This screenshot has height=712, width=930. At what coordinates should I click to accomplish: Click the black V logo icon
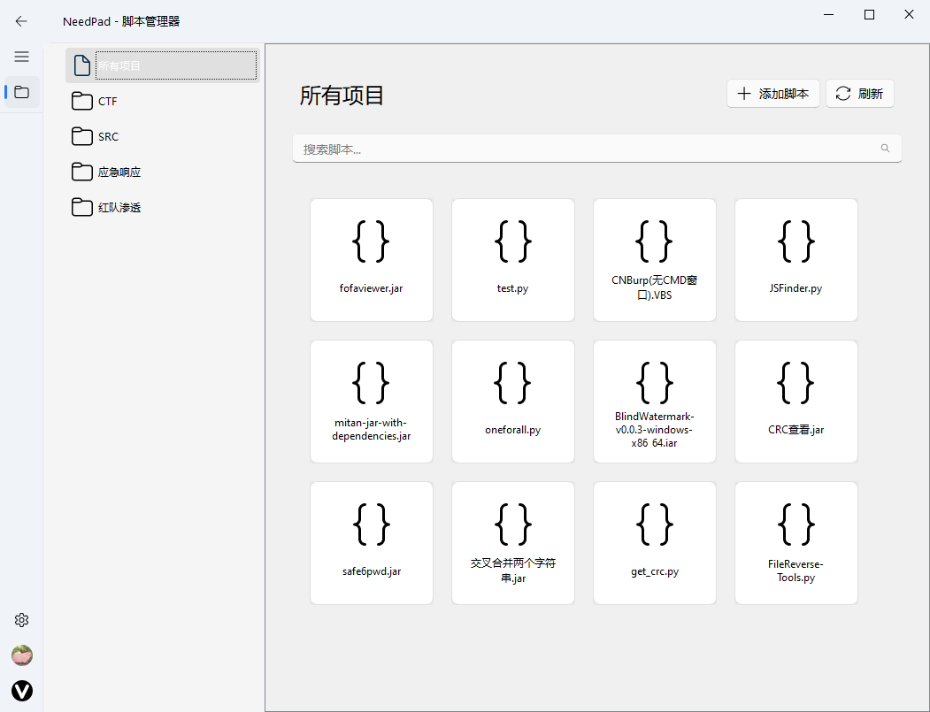coord(22,691)
